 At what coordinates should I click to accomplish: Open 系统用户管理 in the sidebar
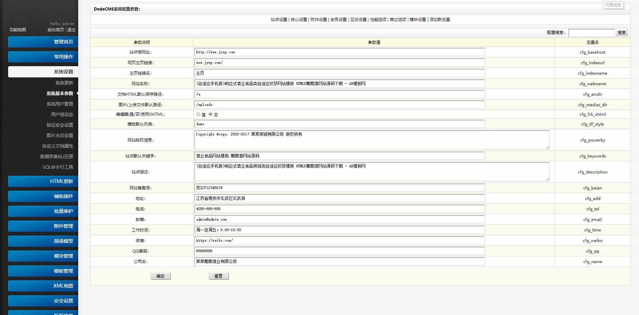coord(60,104)
